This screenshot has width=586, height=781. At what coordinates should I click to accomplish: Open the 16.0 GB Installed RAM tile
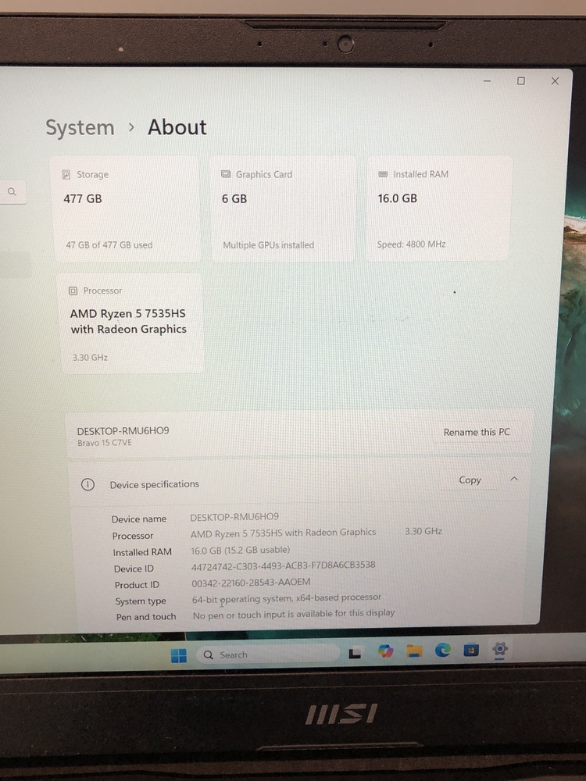440,209
